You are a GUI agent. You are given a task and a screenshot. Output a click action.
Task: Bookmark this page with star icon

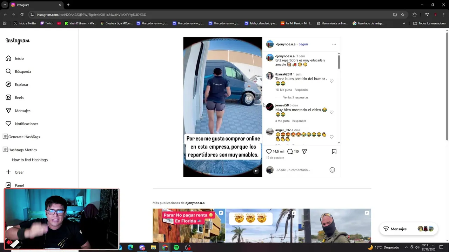(403, 15)
